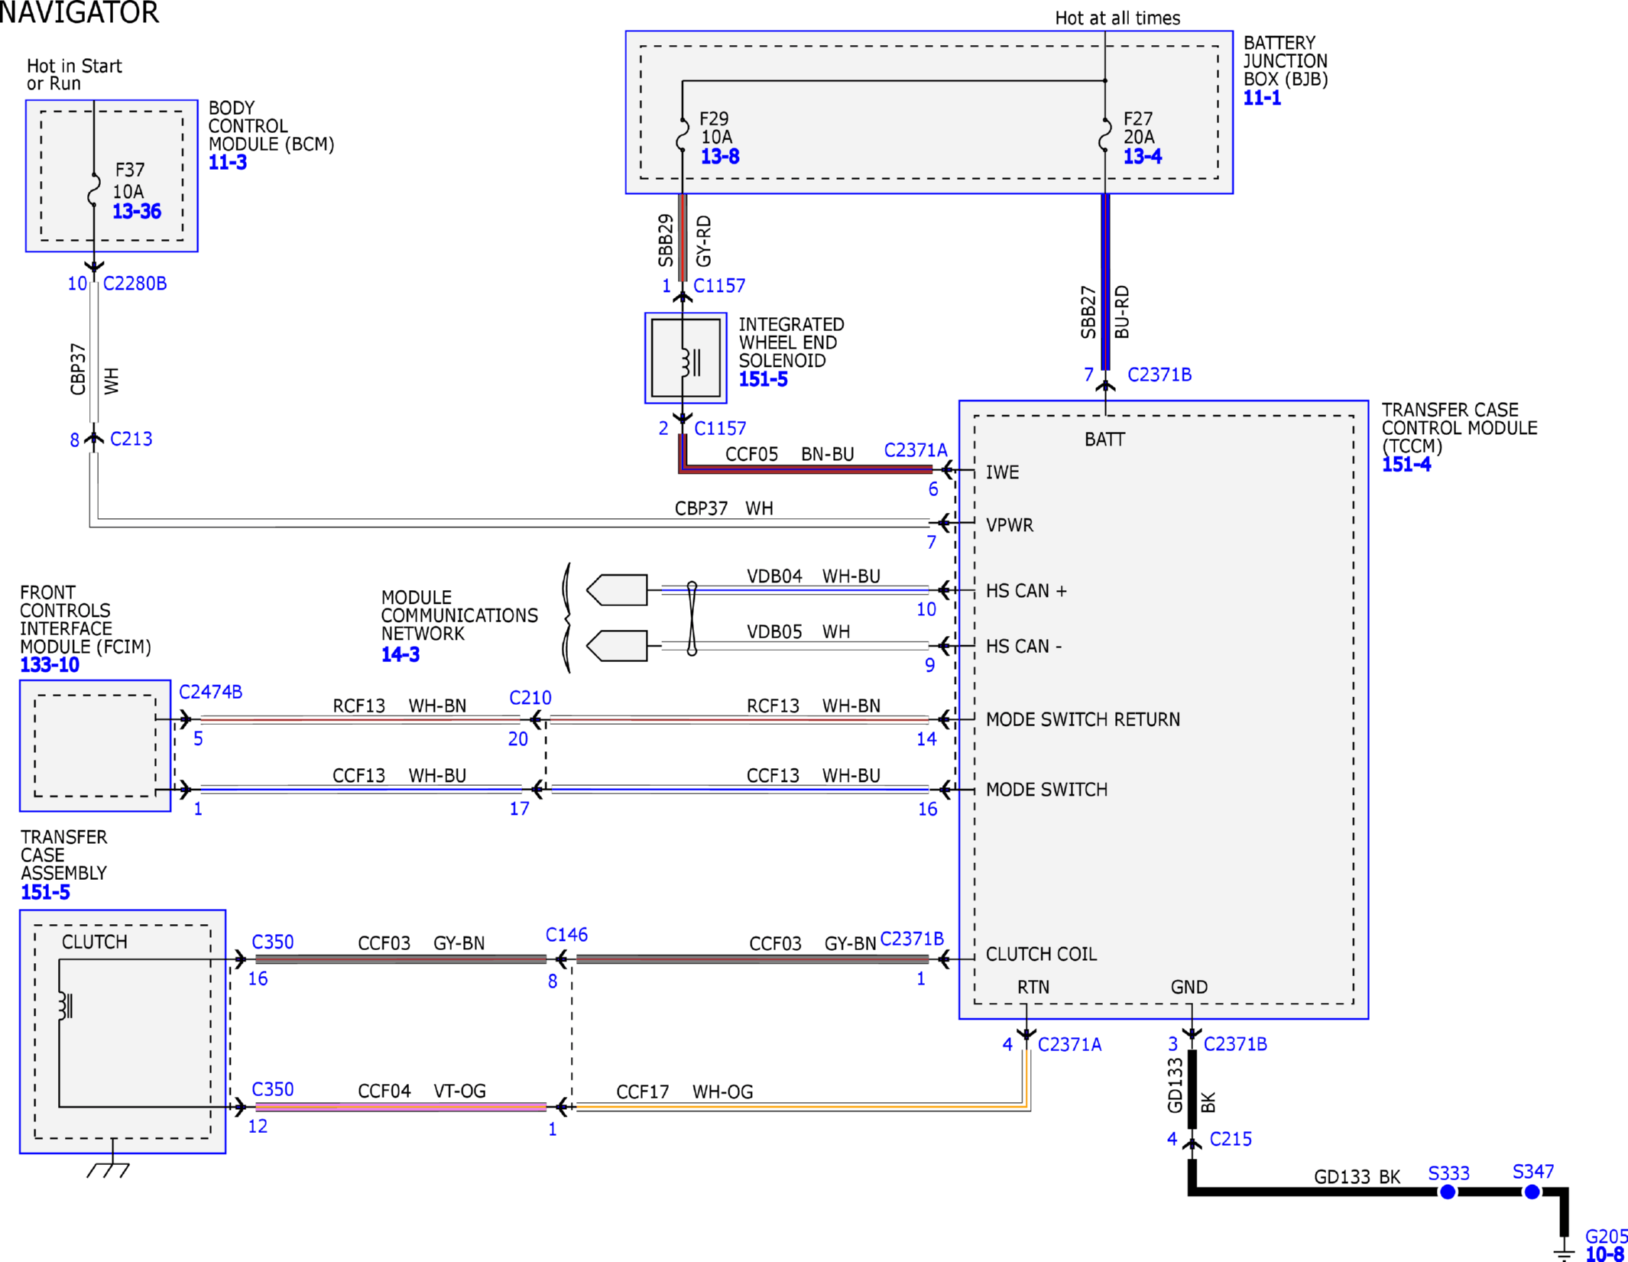
Task: Click the C210 connector label
Action: (530, 698)
